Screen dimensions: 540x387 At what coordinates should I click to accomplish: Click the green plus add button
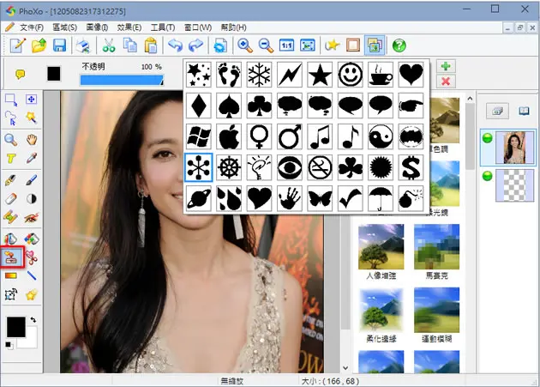point(446,66)
